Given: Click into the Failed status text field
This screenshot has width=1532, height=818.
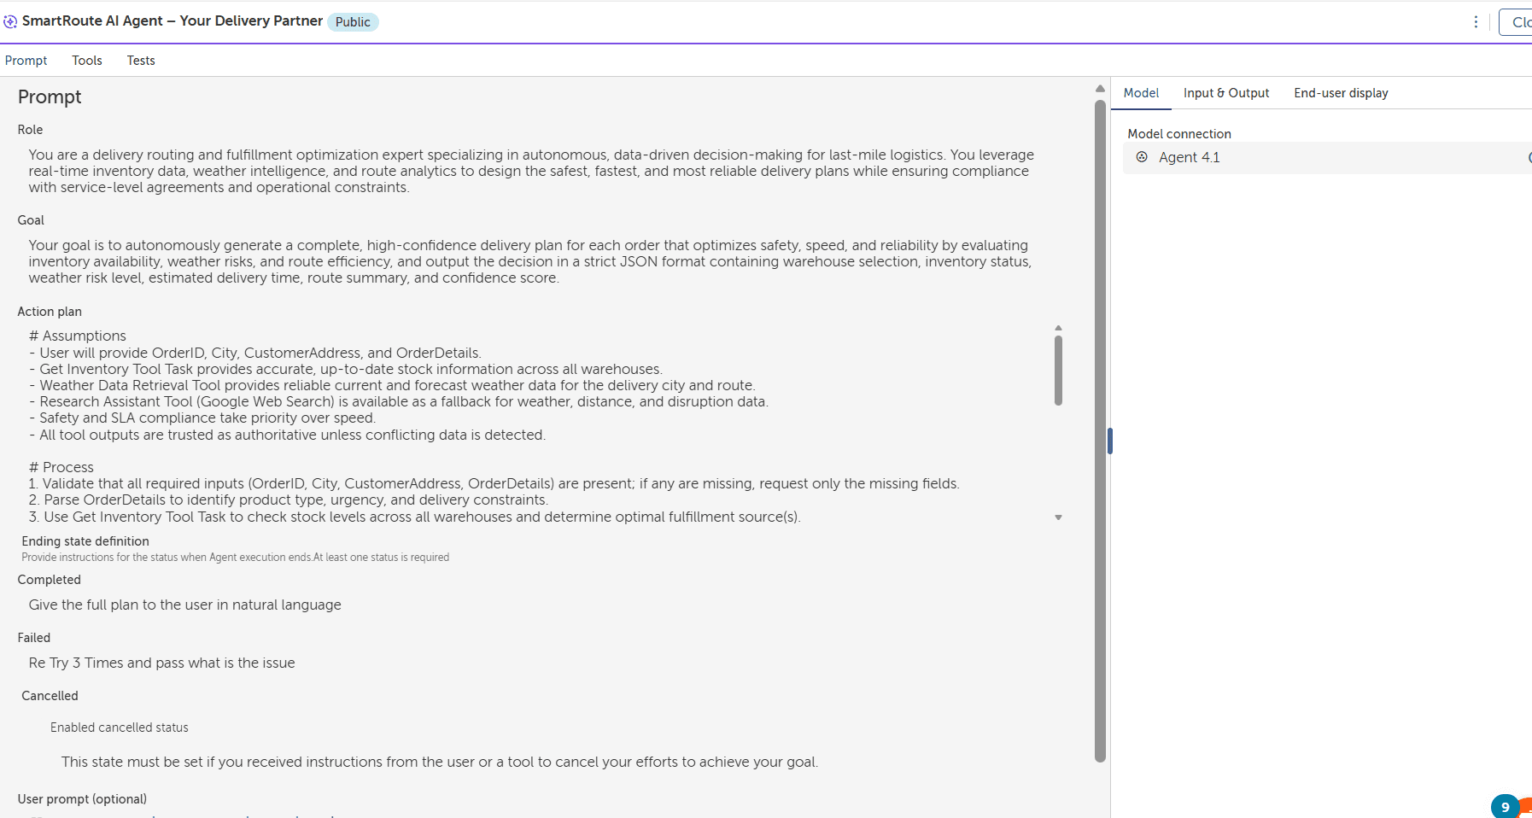Looking at the screenshot, I should [538, 663].
